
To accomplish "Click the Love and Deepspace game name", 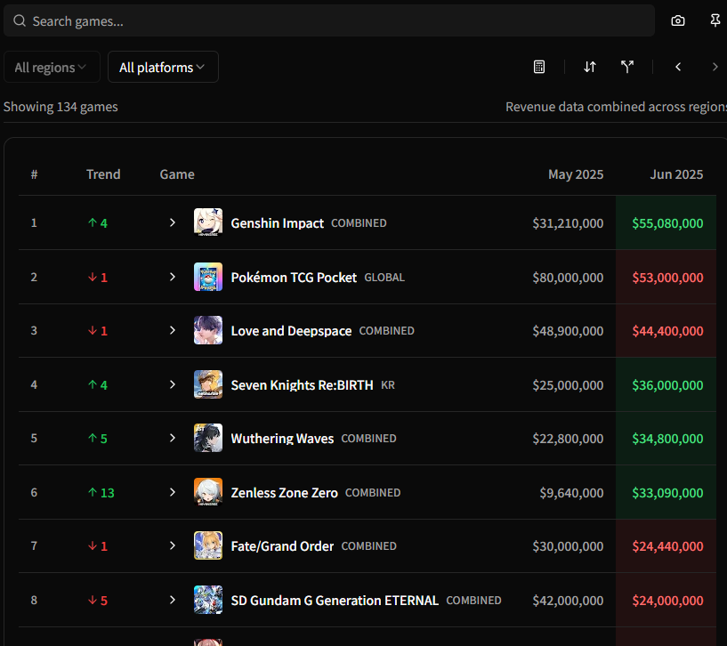I will [x=291, y=331].
